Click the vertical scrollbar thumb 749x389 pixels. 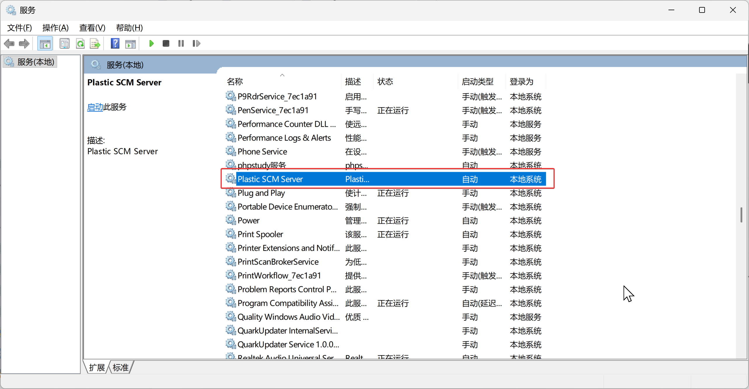pyautogui.click(x=741, y=215)
